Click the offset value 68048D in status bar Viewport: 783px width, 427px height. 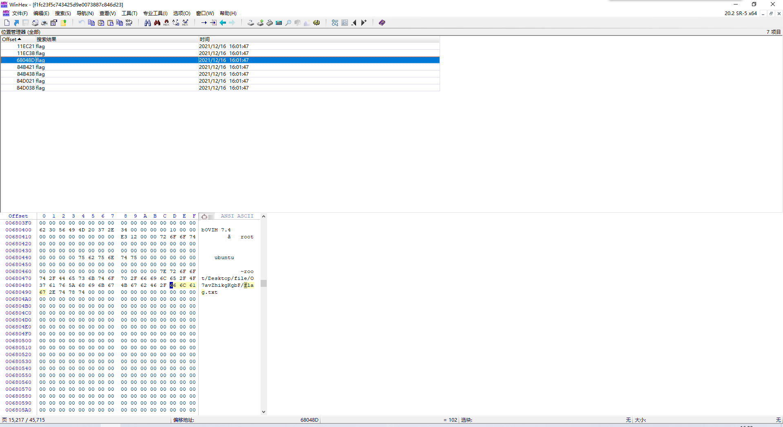coord(310,420)
